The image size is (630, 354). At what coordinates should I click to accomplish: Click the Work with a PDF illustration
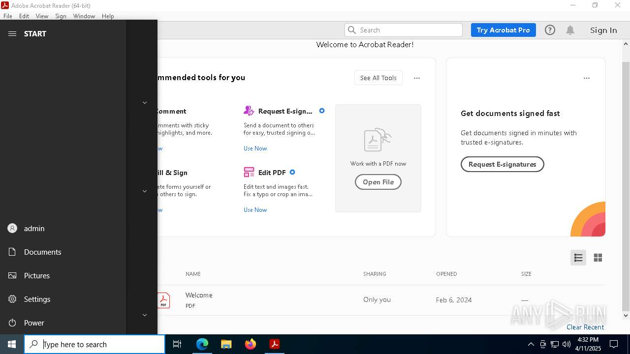(378, 140)
